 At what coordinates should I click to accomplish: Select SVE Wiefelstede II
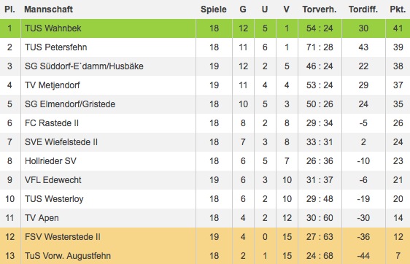(x=61, y=142)
